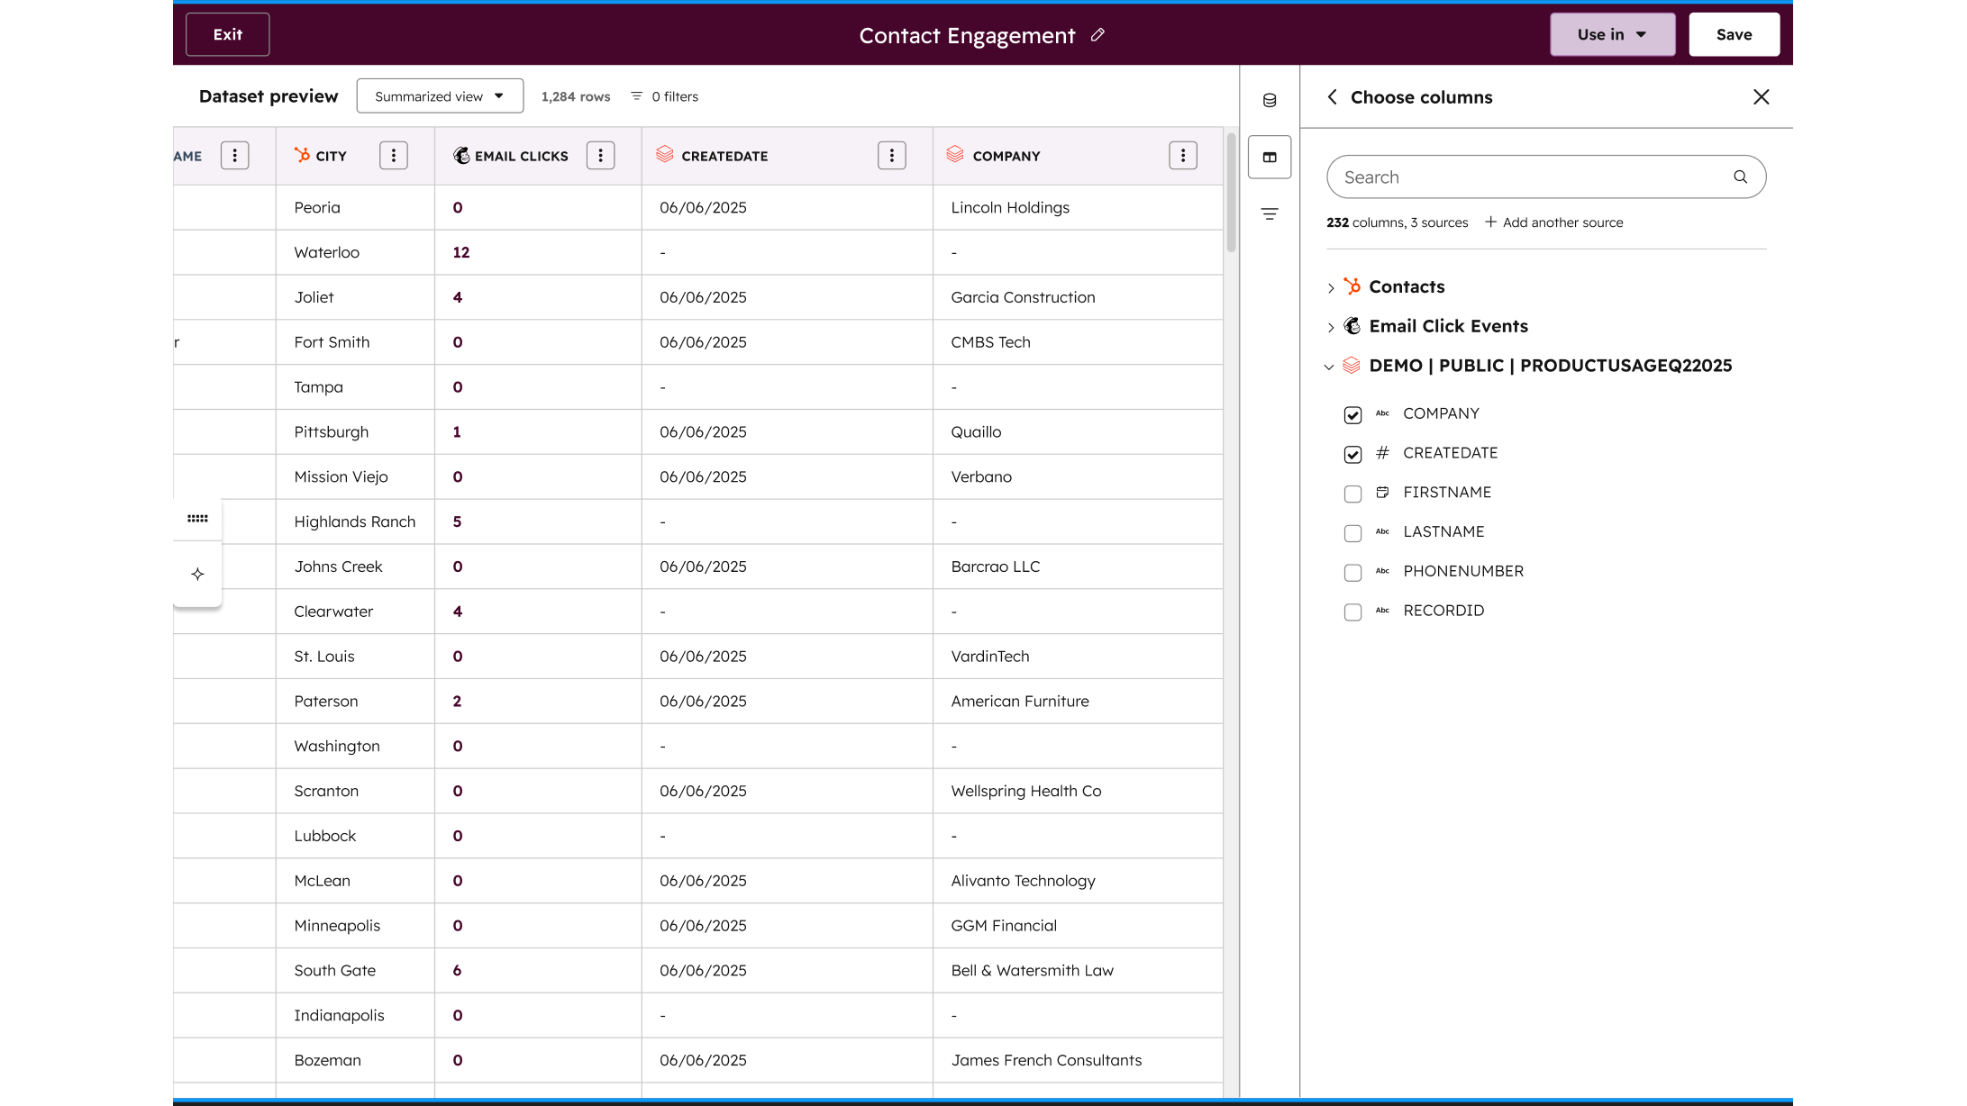Click the sparkle AI assistant icon
Screen dimensions: 1967x1106
(197, 574)
